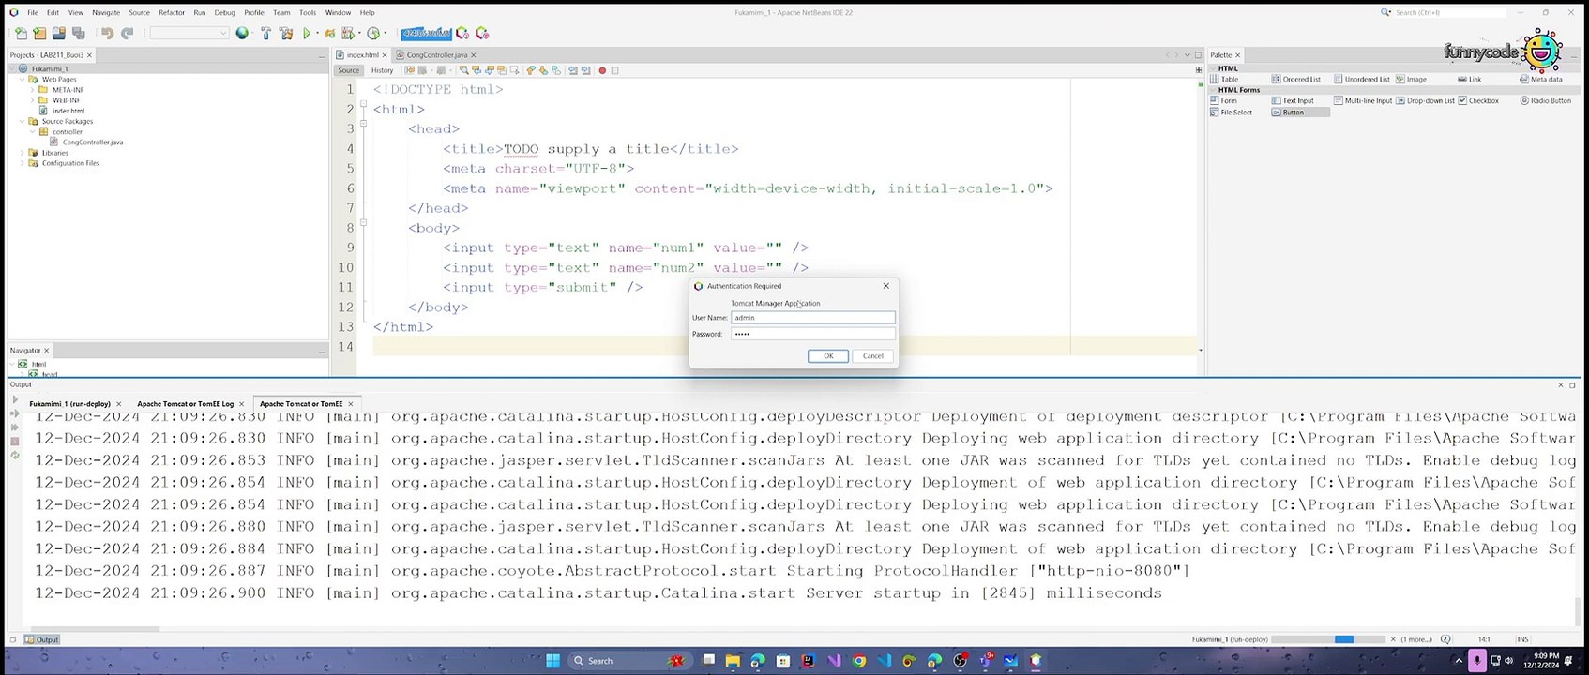The width and height of the screenshot is (1589, 675).
Task: Select CongController.java in Projects tree
Action: [x=93, y=142]
